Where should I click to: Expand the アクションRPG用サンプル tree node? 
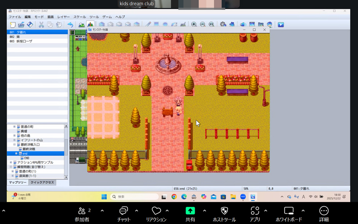(11, 162)
